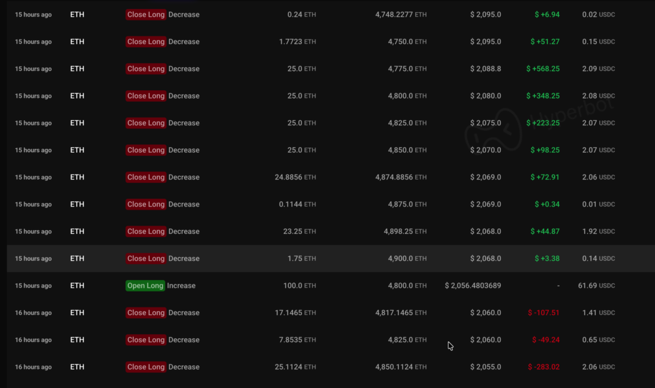Click ETH symbol in the 1.75 ETH row
This screenshot has height=388, width=655.
[x=77, y=258]
